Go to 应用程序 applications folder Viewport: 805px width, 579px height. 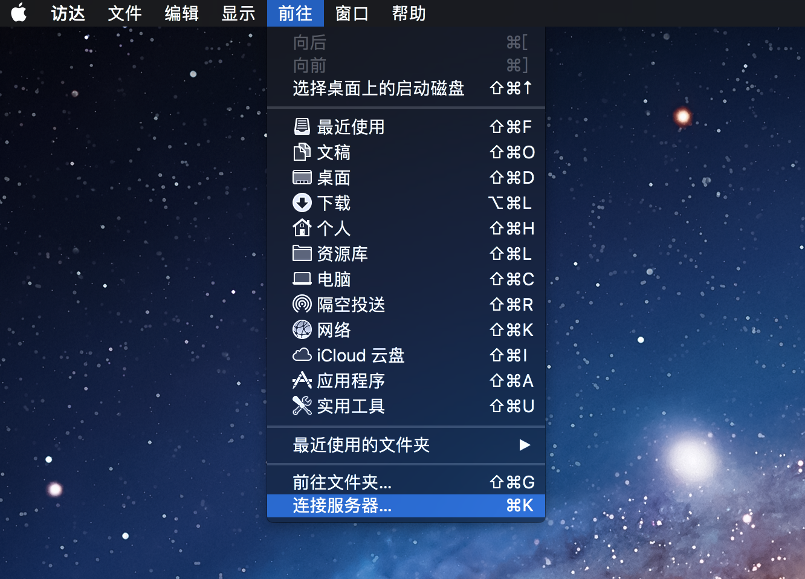[x=406, y=380]
